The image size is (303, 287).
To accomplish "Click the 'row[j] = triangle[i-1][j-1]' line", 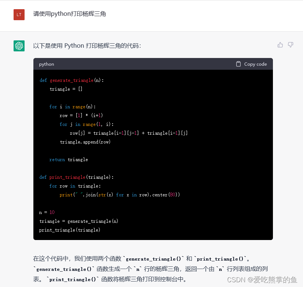I will 129,133.
